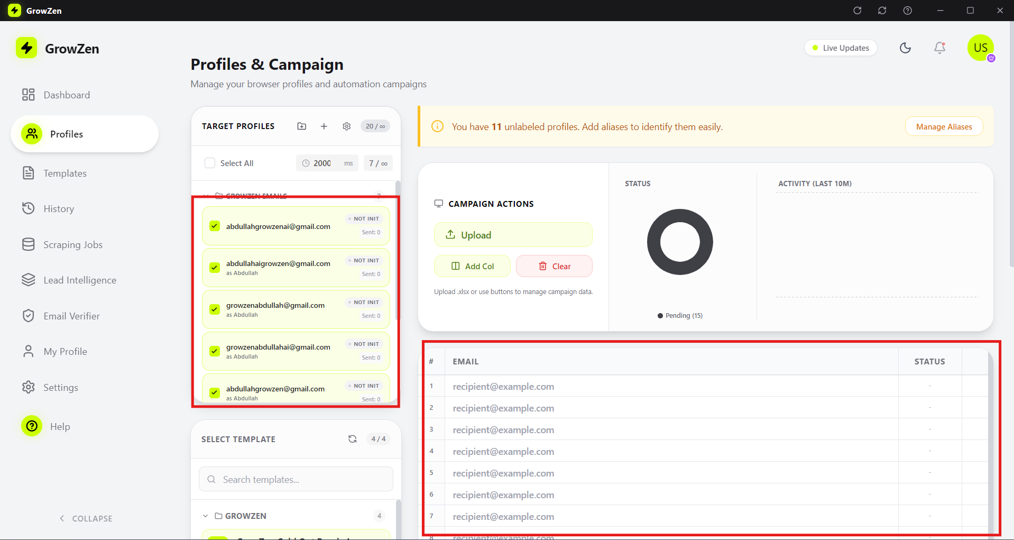Clear campaign data with Clear button

tap(554, 266)
